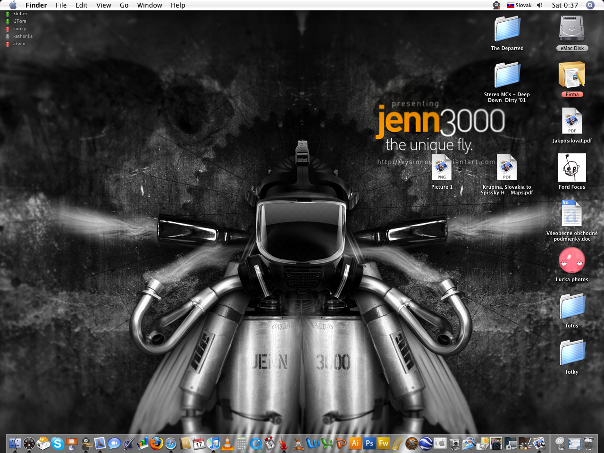Launch Adobe Photoshop from dock

coord(369,444)
